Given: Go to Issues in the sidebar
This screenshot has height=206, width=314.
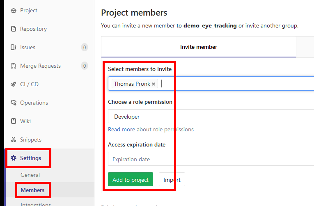Looking at the screenshot, I should click(28, 48).
